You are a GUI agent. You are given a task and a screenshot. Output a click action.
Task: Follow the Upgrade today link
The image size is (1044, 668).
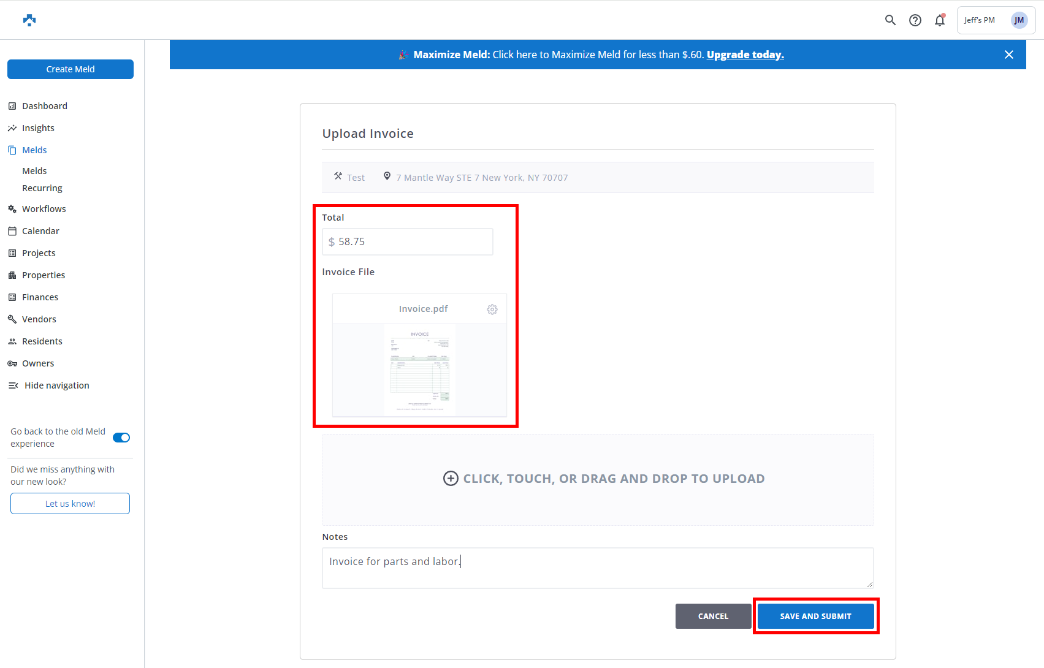coord(745,55)
